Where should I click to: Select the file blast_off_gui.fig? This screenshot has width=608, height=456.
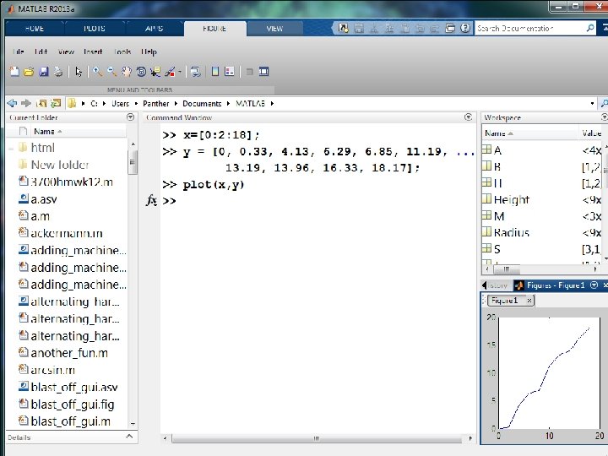click(73, 404)
